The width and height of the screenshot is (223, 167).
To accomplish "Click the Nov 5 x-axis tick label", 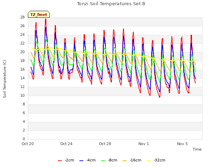I will [x=182, y=144].
